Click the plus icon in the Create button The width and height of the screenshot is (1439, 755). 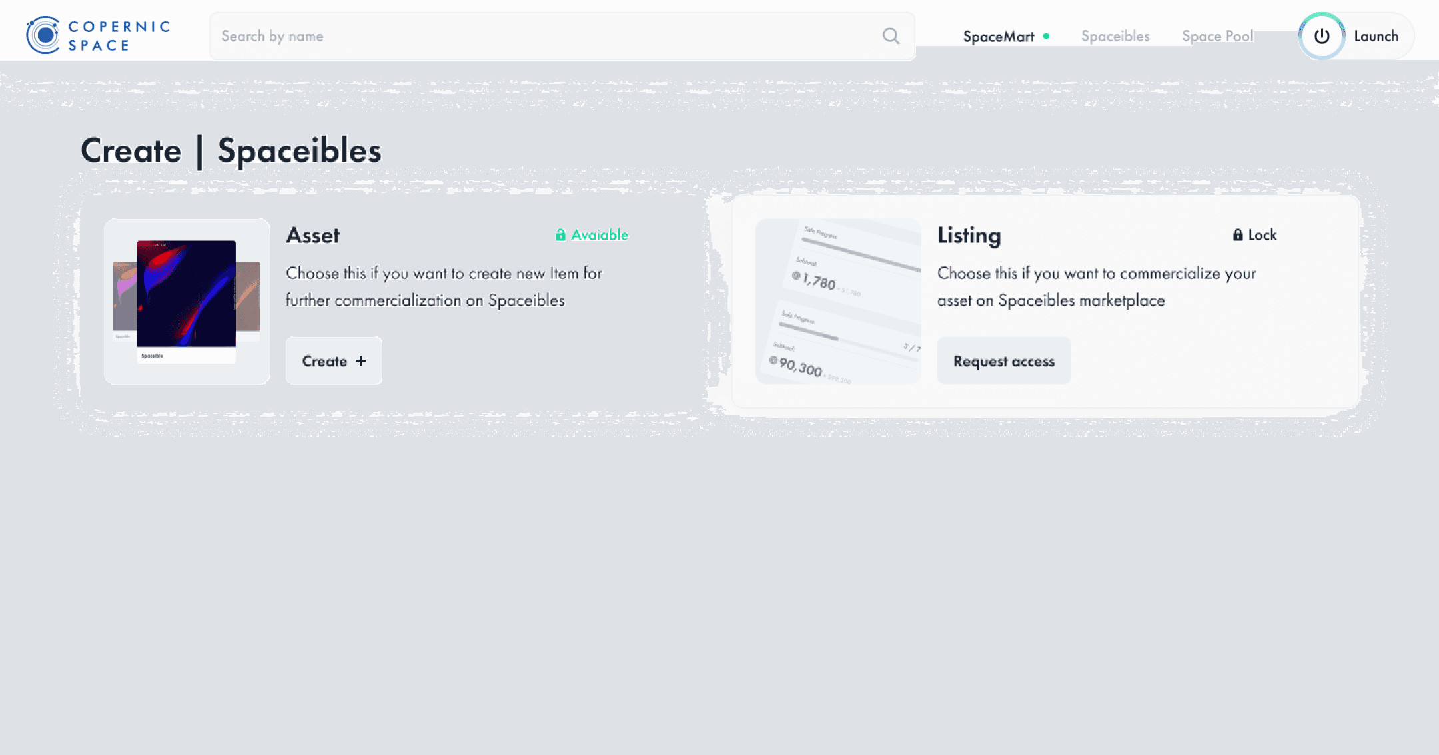coord(360,360)
